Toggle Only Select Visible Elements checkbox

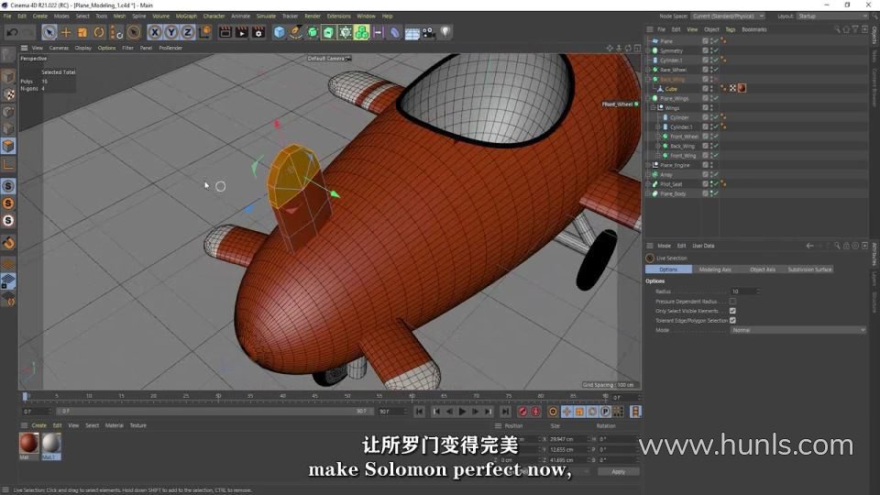(732, 311)
